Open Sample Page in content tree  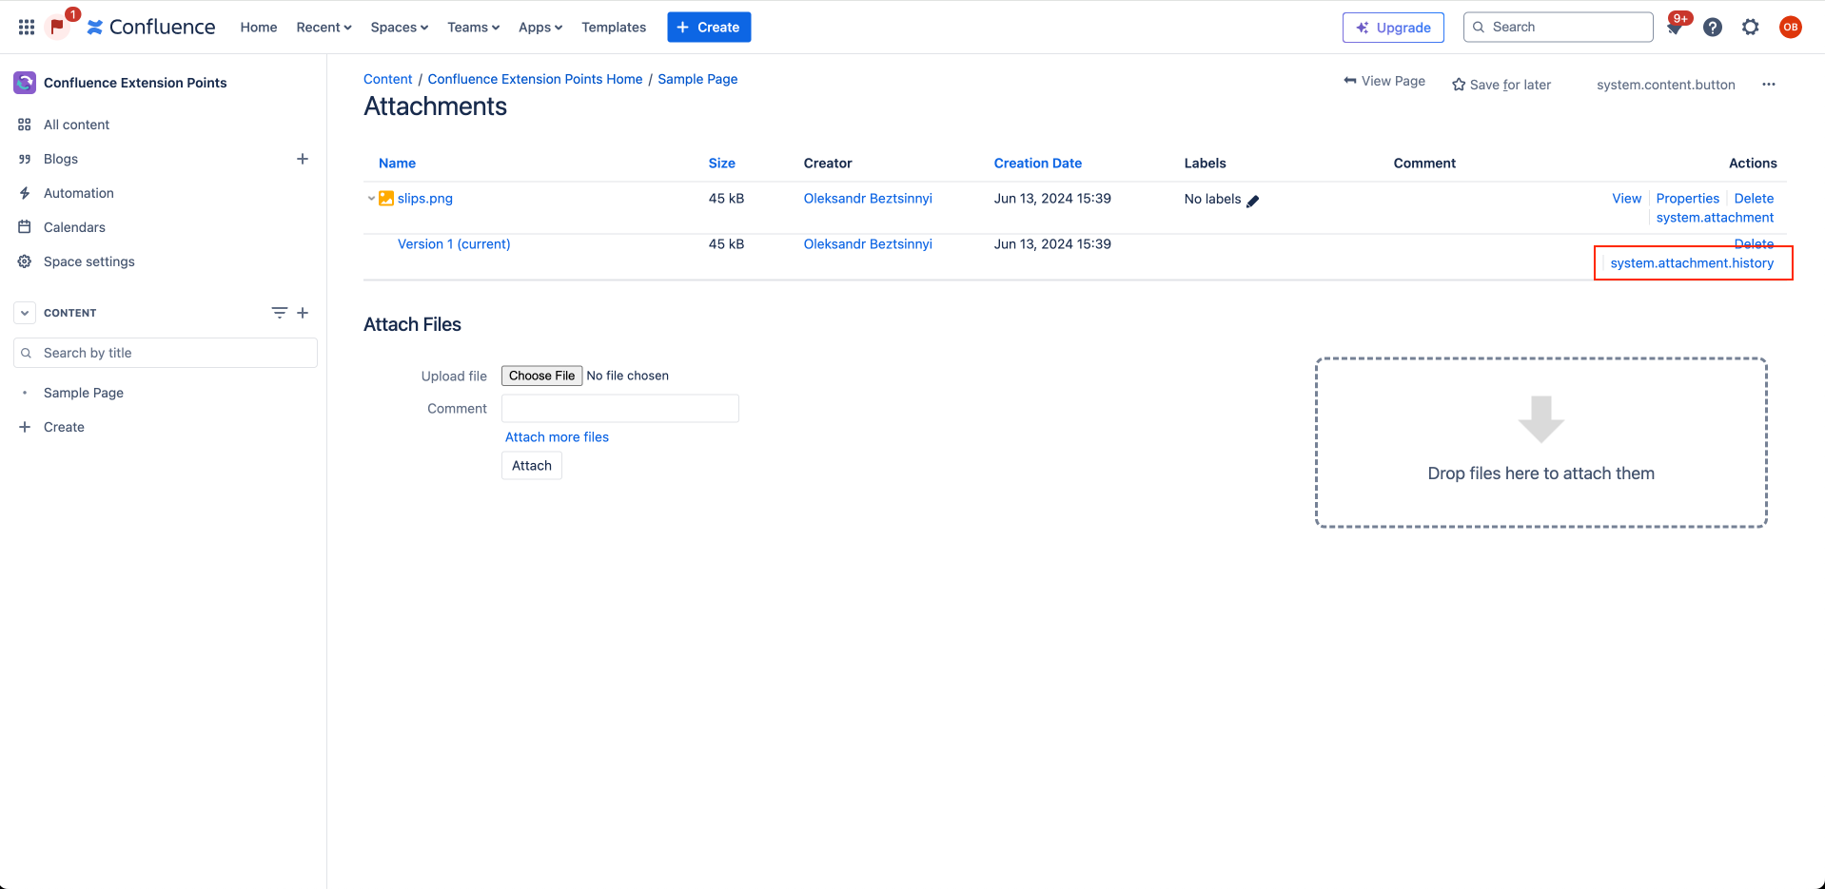84,393
